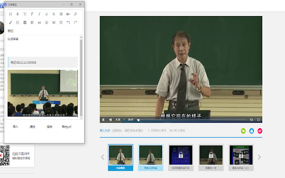
Task: Share the course via the QQ icon
Action: (x=252, y=131)
